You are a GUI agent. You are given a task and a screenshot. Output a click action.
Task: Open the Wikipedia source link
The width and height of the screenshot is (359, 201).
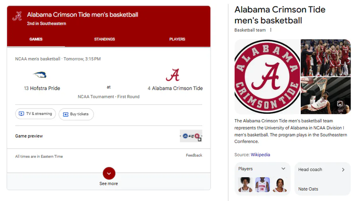coord(260,155)
